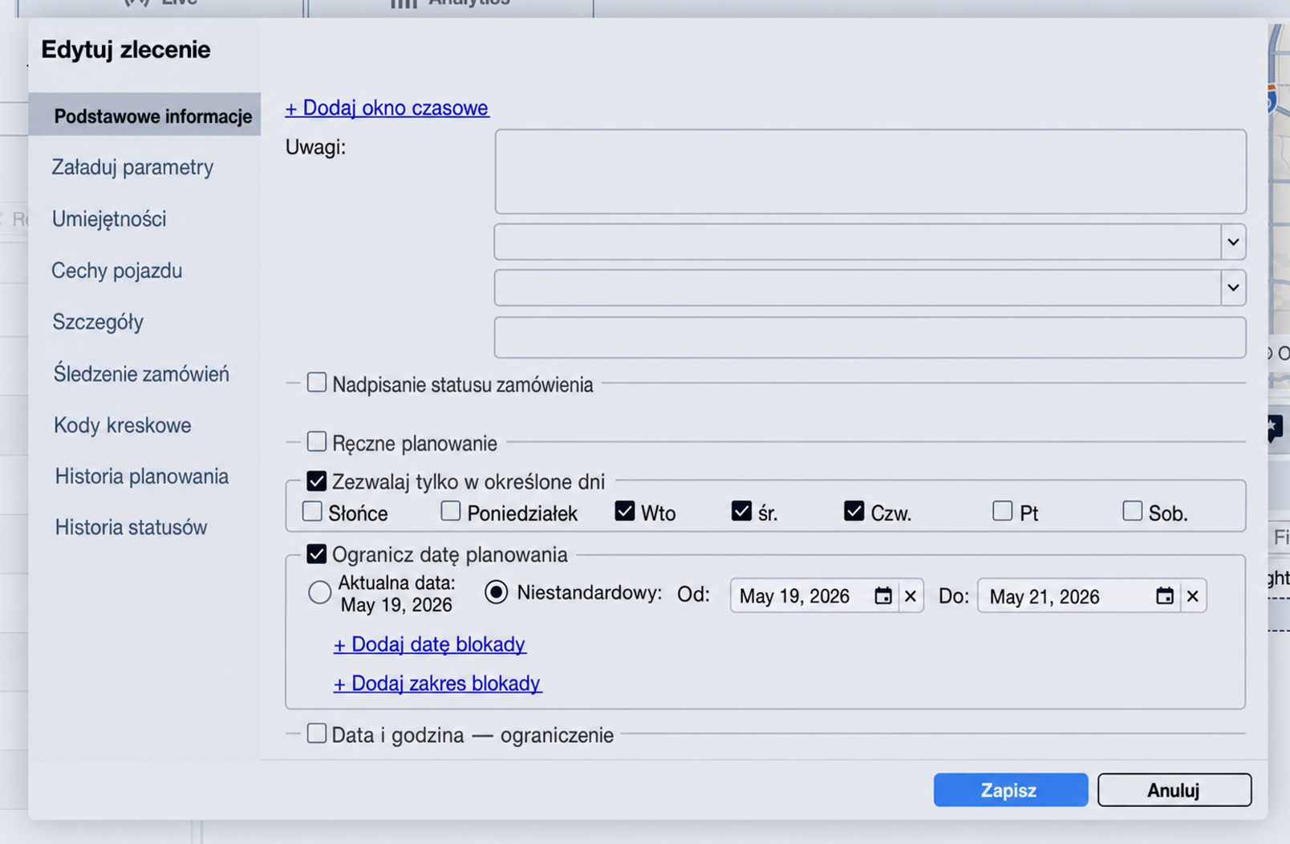Open Podstawowe informacje section

(144, 116)
